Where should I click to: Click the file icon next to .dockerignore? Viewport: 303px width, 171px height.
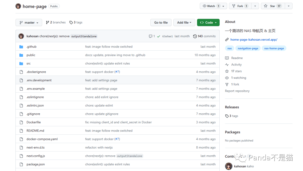pos(21,72)
